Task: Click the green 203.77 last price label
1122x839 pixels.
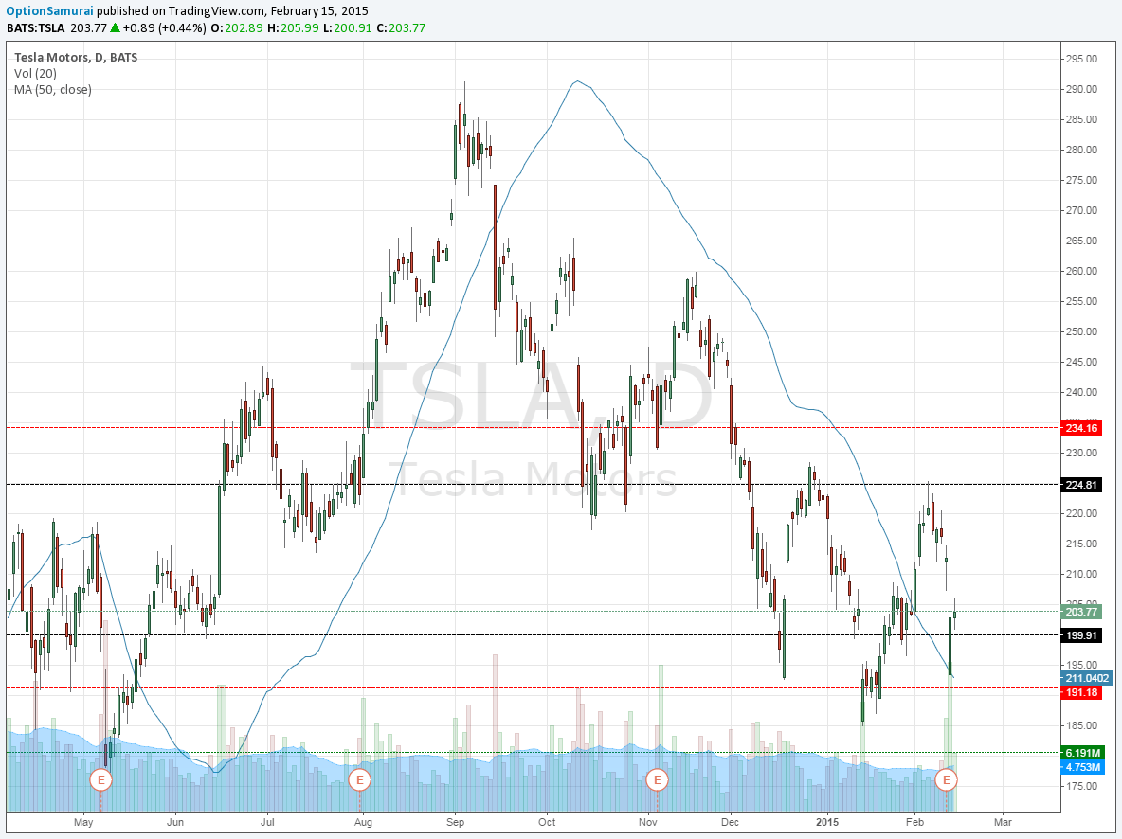Action: (x=1081, y=612)
